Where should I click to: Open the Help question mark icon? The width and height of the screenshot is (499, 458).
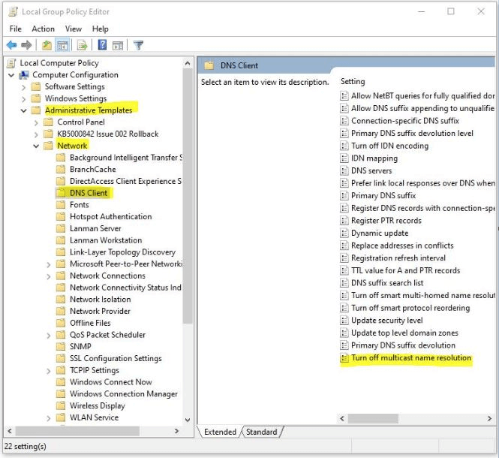coord(102,45)
